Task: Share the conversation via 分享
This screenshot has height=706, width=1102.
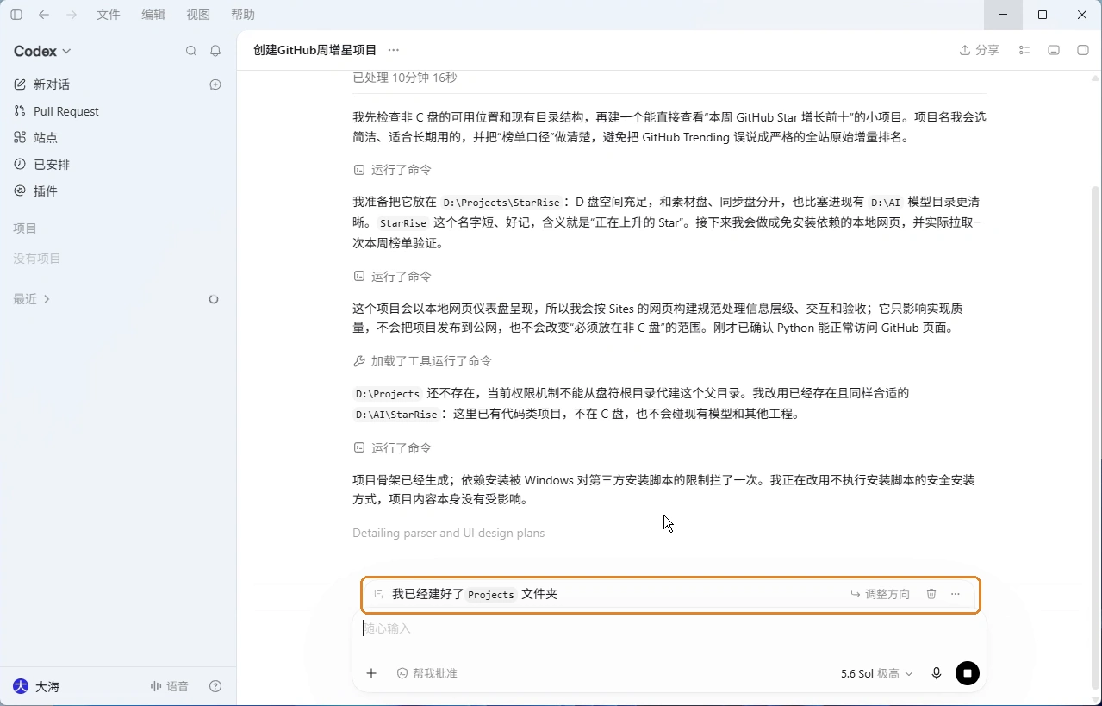Action: [980, 50]
